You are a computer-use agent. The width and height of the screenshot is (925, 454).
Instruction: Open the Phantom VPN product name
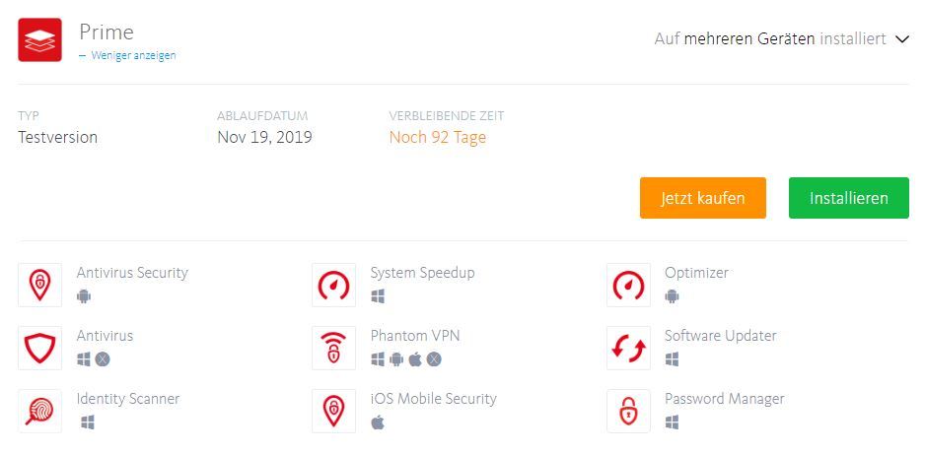415,336
